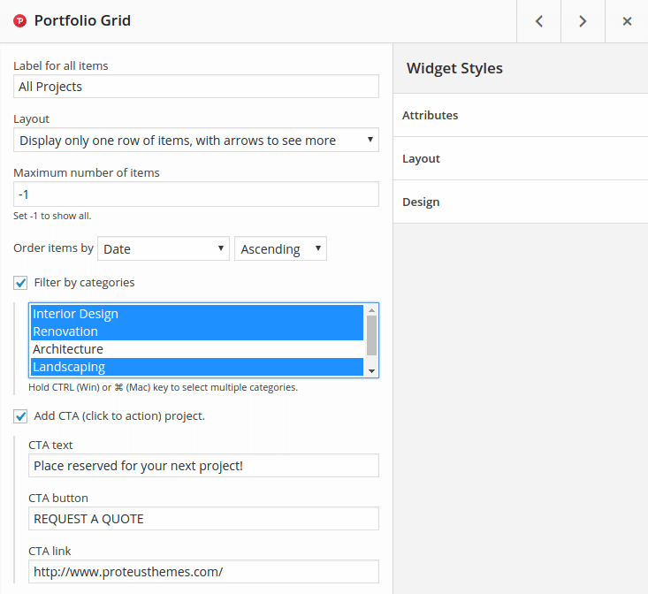Open the Order items by Date dropdown
This screenshot has height=594, width=648.
point(164,249)
